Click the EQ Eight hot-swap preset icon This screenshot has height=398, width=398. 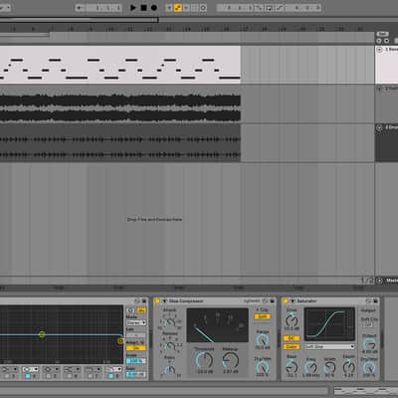tap(137, 300)
